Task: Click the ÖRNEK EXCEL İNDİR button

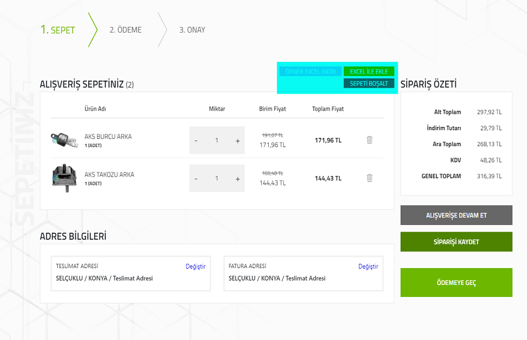Action: click(x=311, y=71)
